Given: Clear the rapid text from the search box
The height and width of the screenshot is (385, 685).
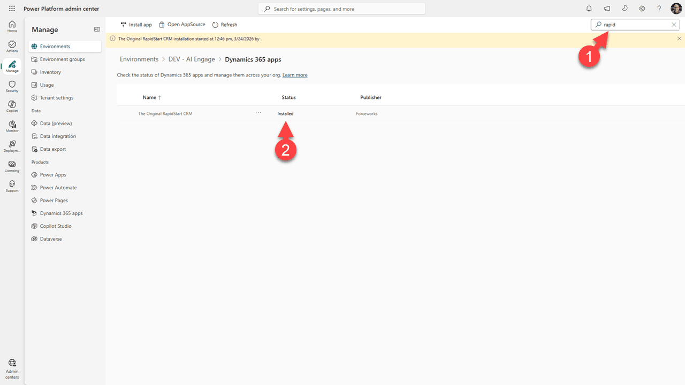Looking at the screenshot, I should (x=674, y=24).
